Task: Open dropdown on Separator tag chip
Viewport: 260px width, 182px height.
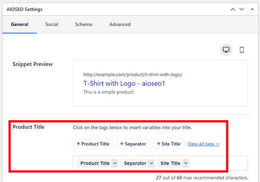Action: 151,163
